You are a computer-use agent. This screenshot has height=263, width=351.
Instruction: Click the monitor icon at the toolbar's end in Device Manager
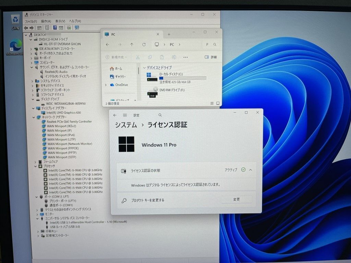point(77,27)
